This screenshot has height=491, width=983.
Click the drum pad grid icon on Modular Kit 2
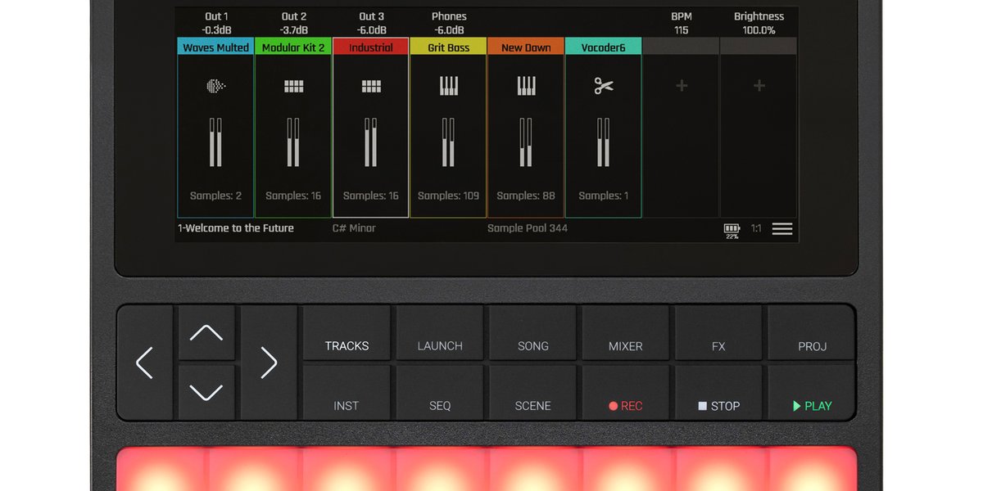coord(293,85)
